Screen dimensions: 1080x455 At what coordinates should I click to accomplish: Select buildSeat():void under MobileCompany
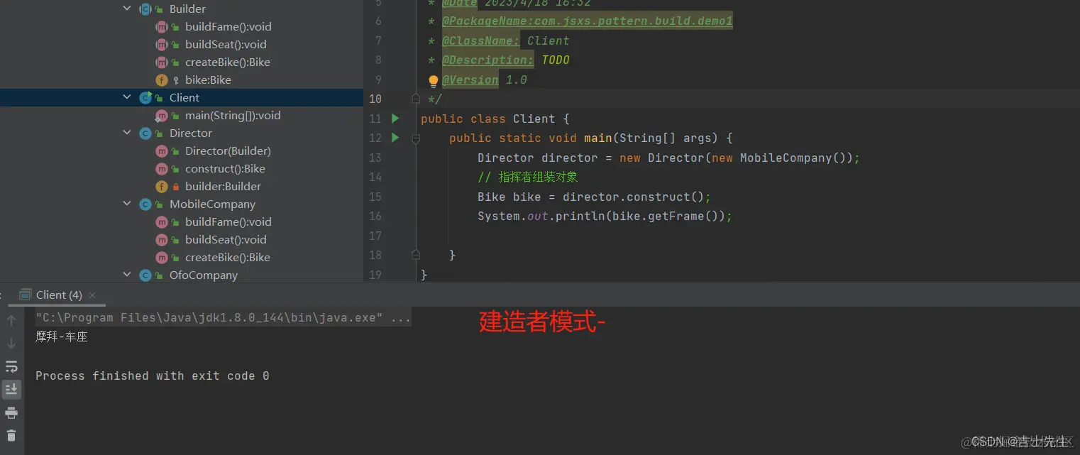coord(226,239)
